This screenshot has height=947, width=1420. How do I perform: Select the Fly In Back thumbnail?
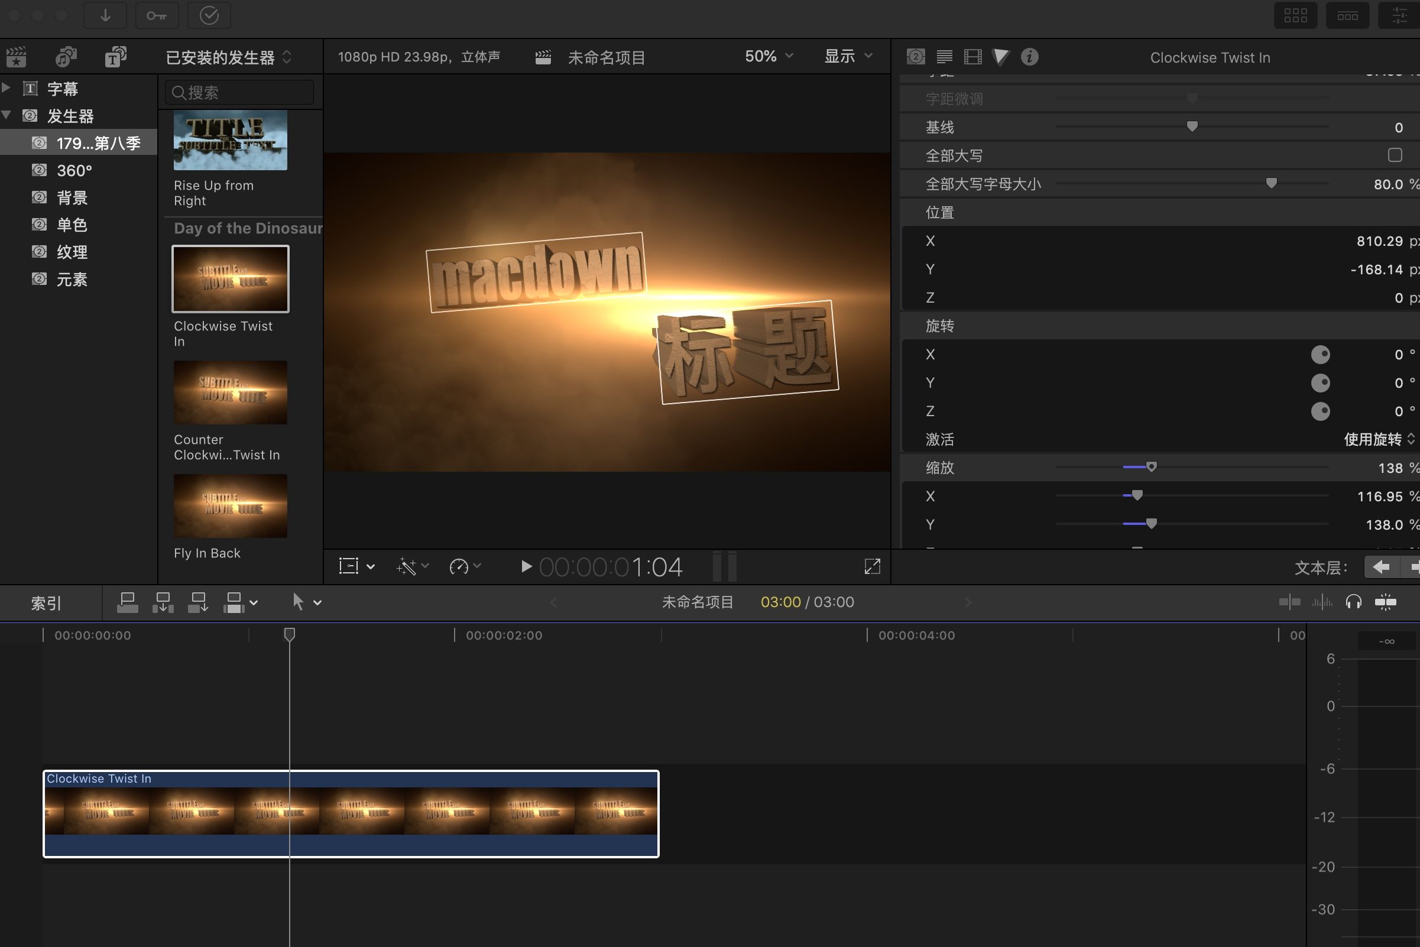[230, 506]
